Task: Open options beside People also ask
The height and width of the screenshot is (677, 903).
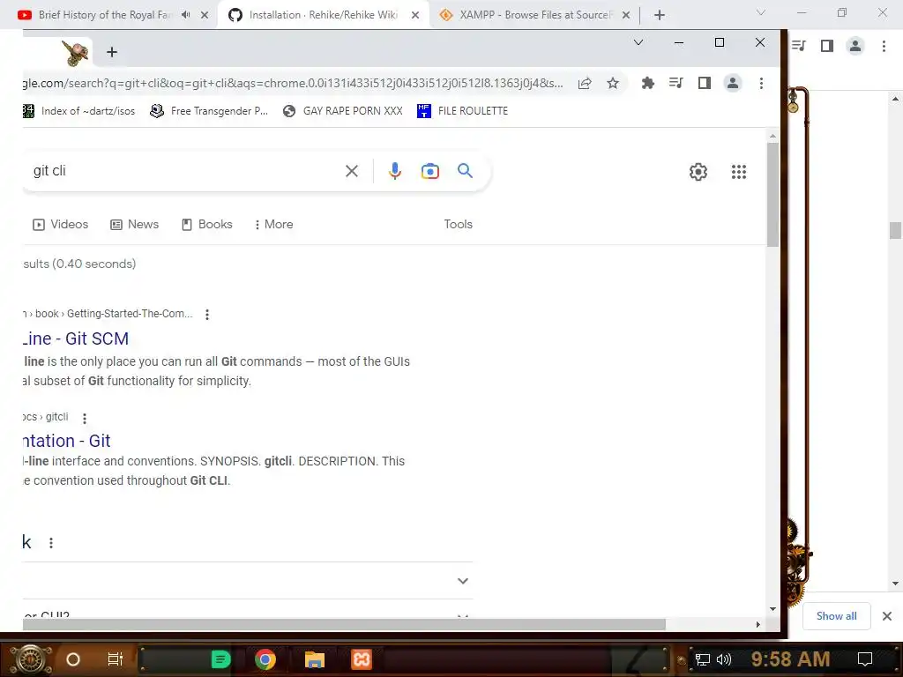Action: (50, 543)
